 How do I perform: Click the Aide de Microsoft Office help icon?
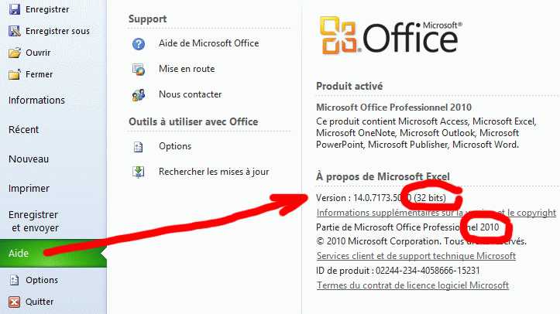tap(139, 43)
